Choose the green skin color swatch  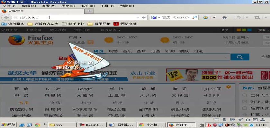click(244, 30)
